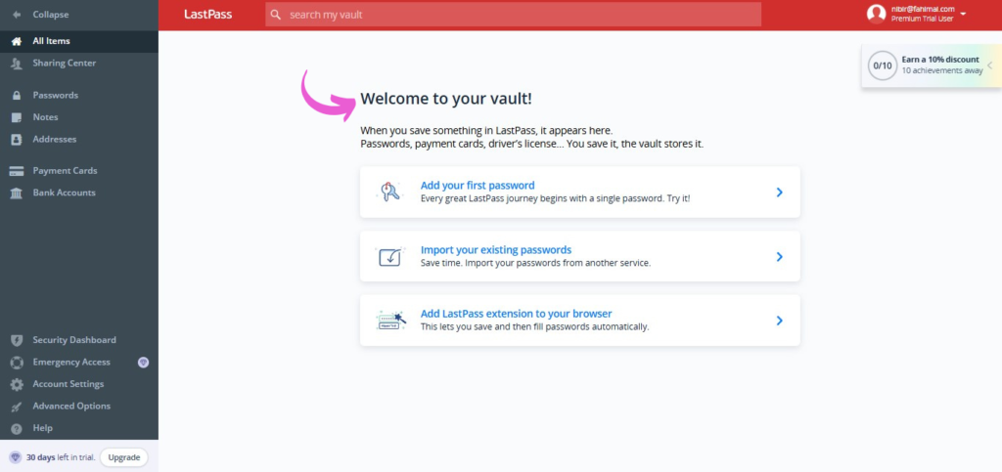Open the account dropdown arrow
1002x472 pixels.
963,14
